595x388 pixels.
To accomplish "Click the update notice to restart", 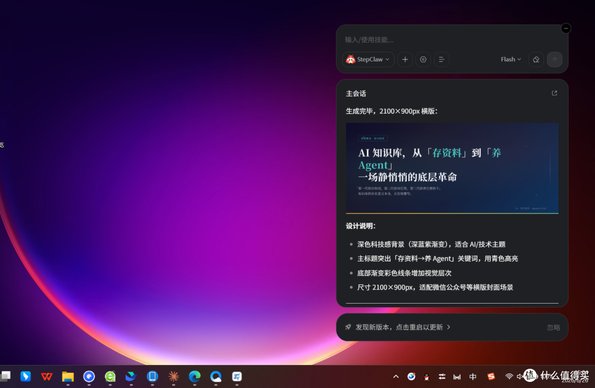I will coord(399,327).
